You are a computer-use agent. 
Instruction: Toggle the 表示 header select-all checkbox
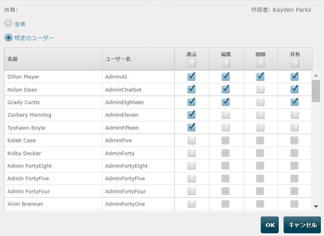pyautogui.click(x=191, y=63)
